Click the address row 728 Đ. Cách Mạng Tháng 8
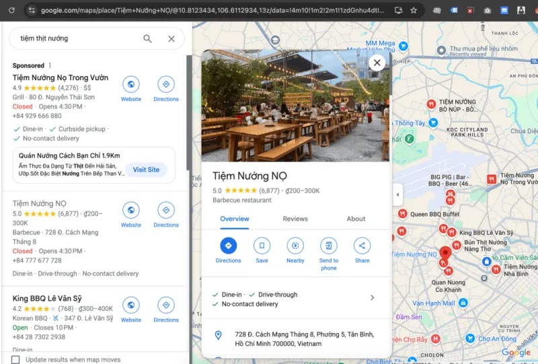 point(296,339)
